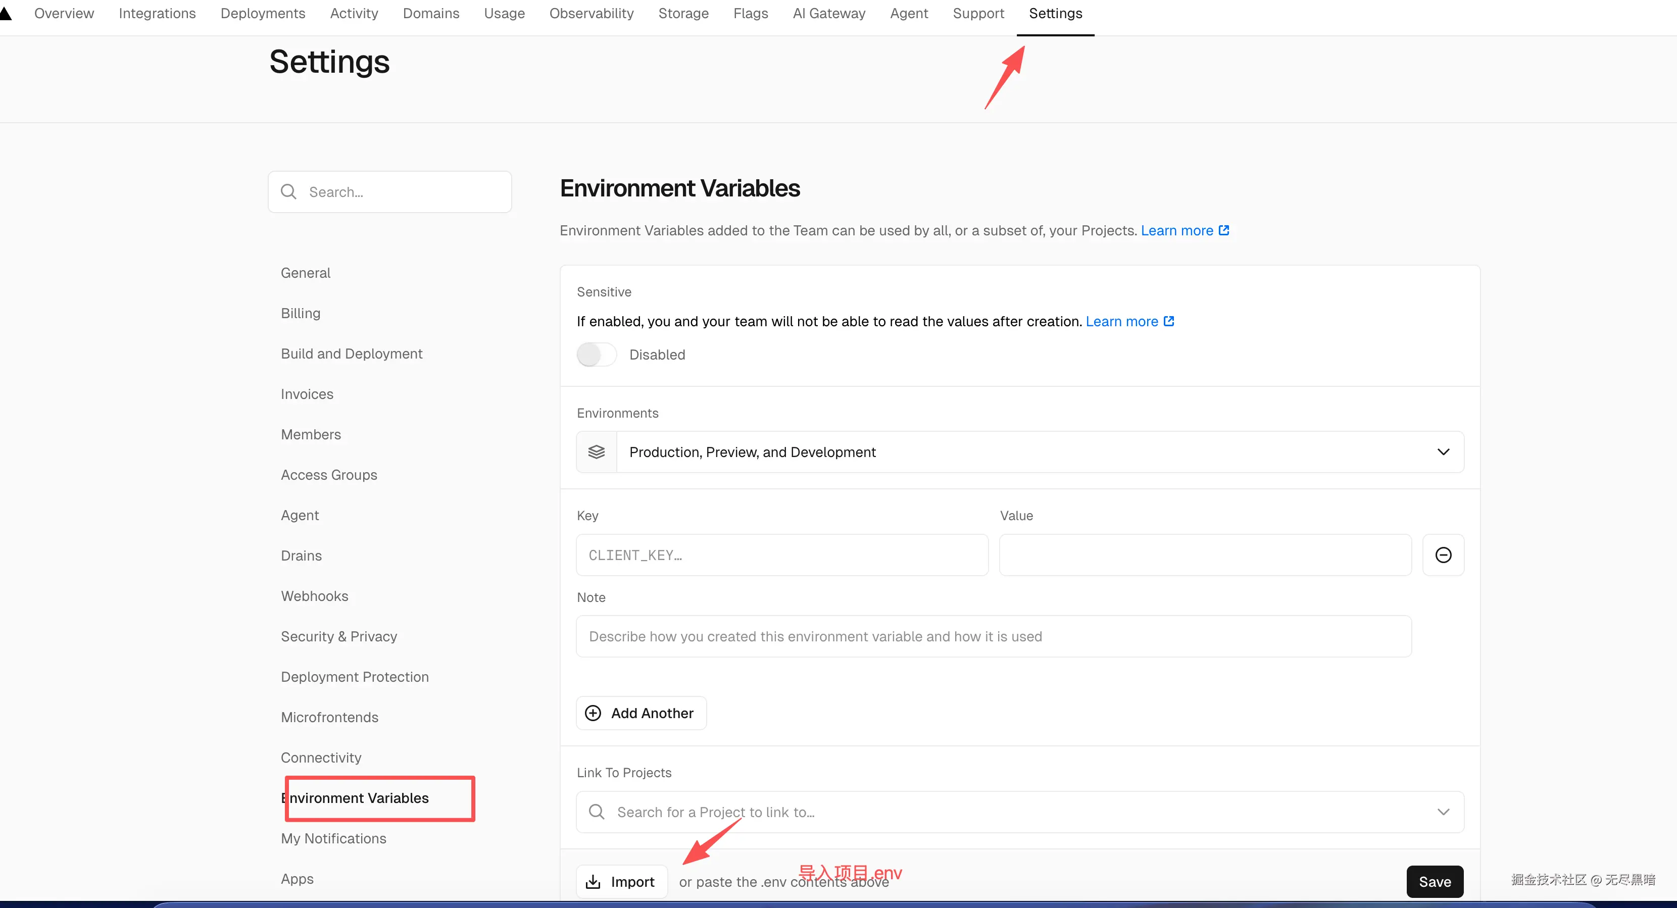Screen dimensions: 1677x908
Task: Click the layers icon beside Environments dropdown
Action: (x=597, y=451)
